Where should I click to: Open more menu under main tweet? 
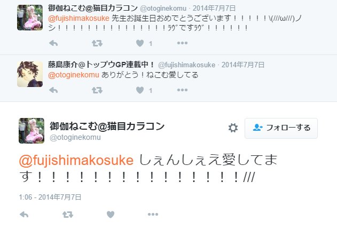[x=153, y=214]
